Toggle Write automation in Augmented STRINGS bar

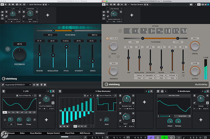[38, 85]
